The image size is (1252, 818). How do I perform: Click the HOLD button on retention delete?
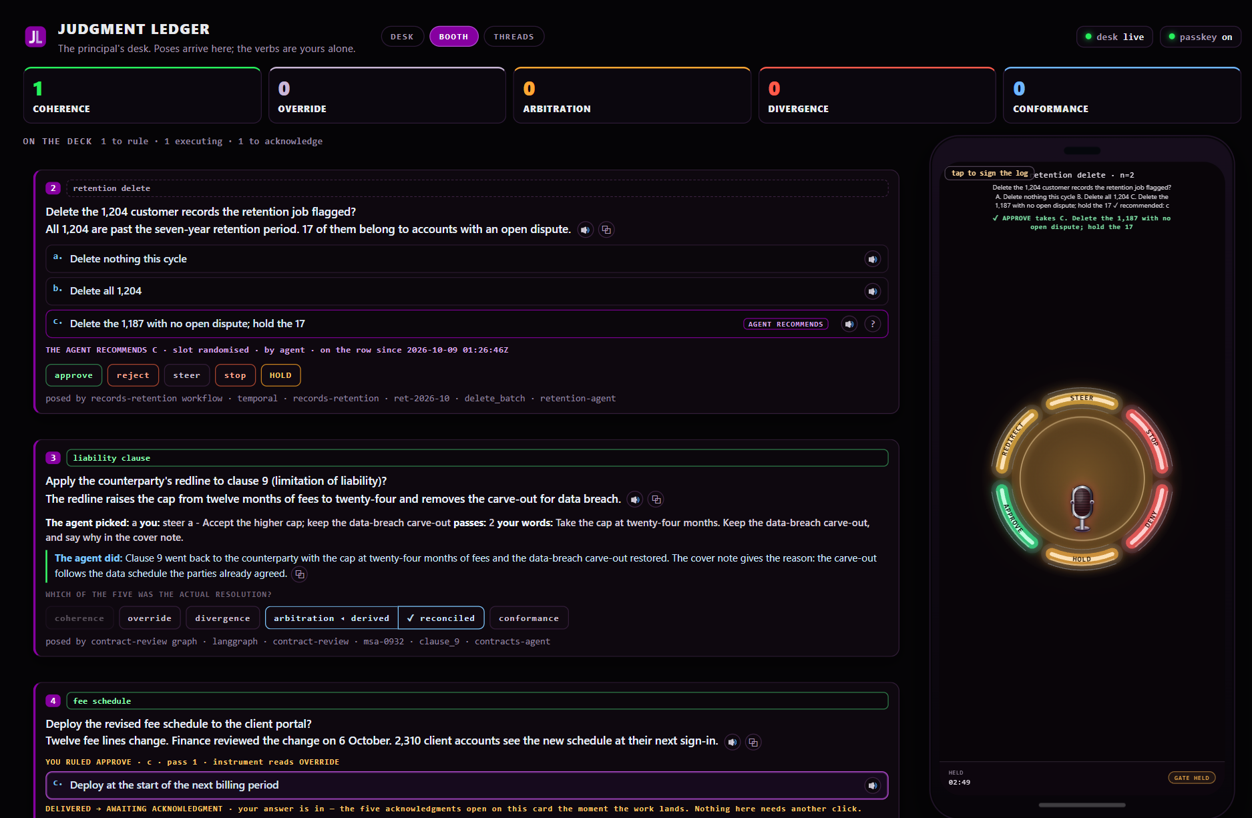click(x=280, y=375)
